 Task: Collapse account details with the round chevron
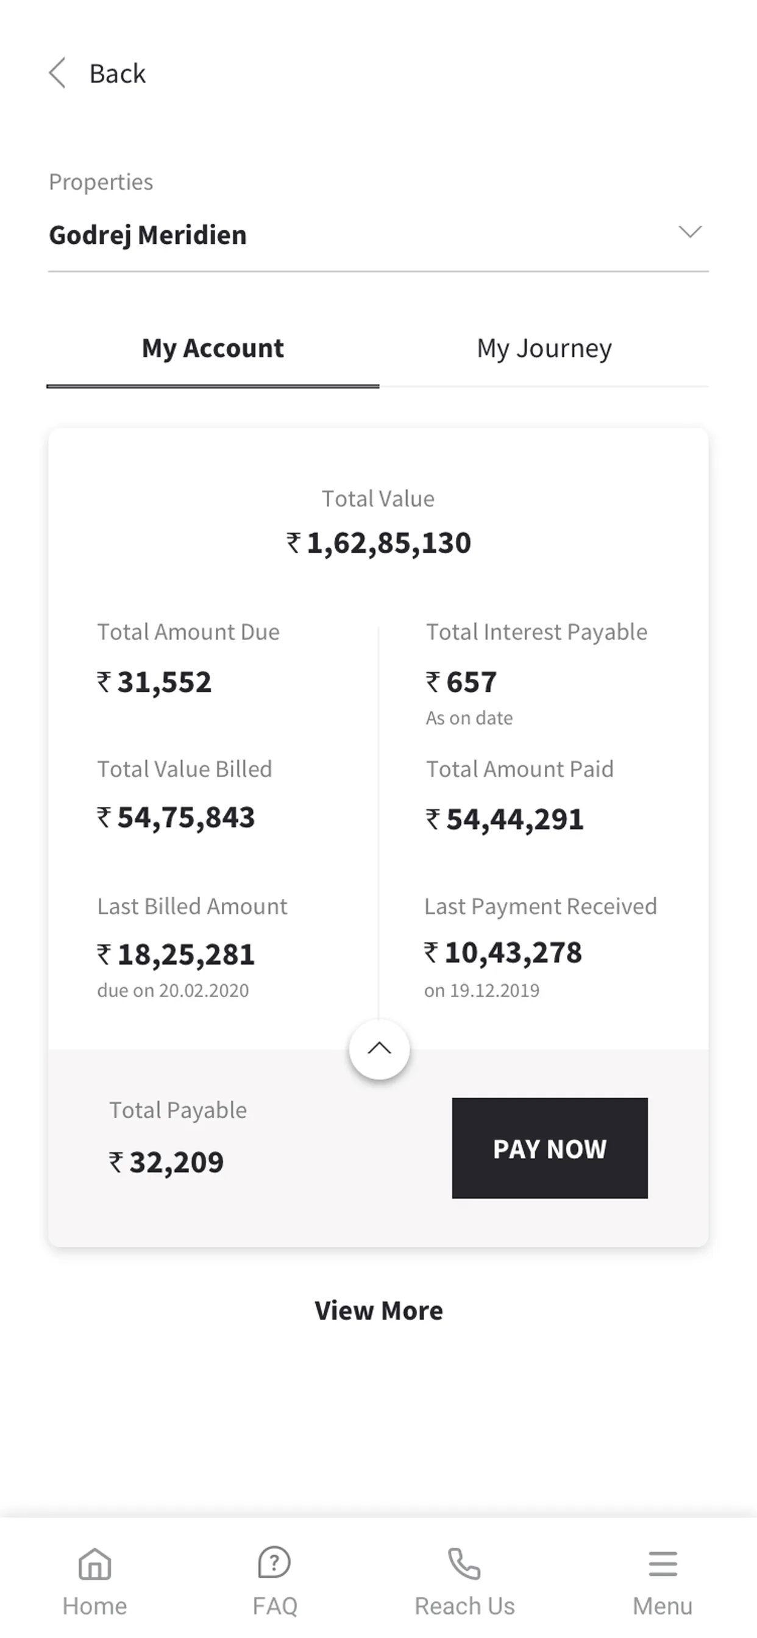pos(379,1049)
